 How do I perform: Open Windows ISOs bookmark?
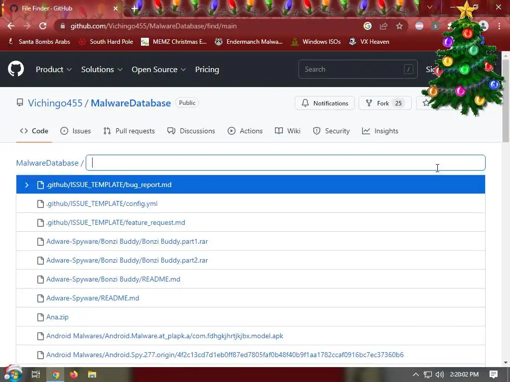[315, 42]
